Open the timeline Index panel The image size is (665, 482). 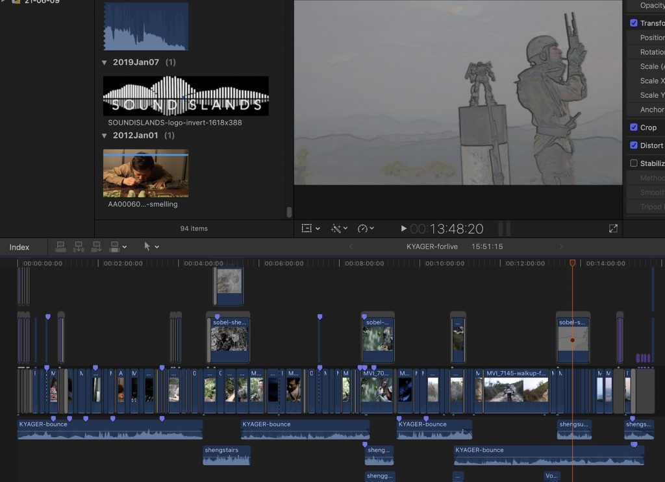pyautogui.click(x=19, y=247)
